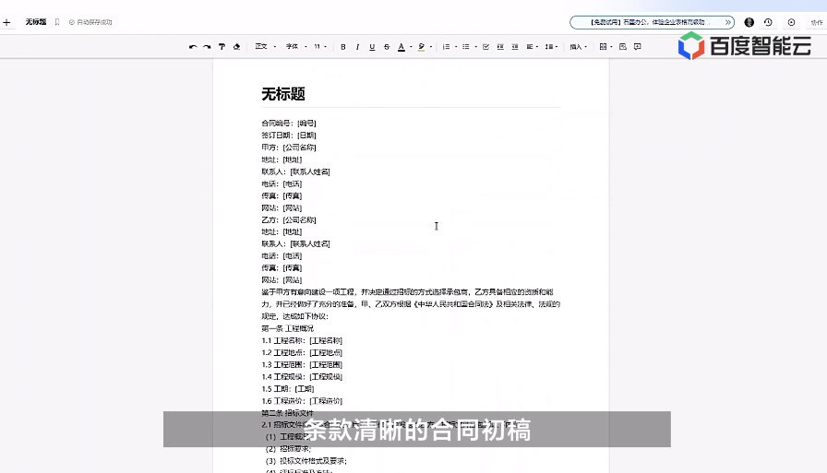This screenshot has width=827, height=473.
Task: Click the undo arrow icon
Action: tap(193, 47)
